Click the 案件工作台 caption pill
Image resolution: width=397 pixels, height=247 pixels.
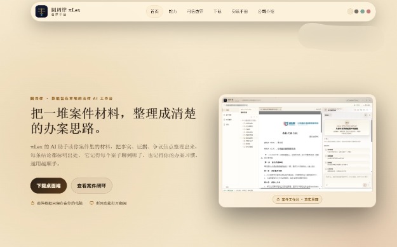pos(297,199)
